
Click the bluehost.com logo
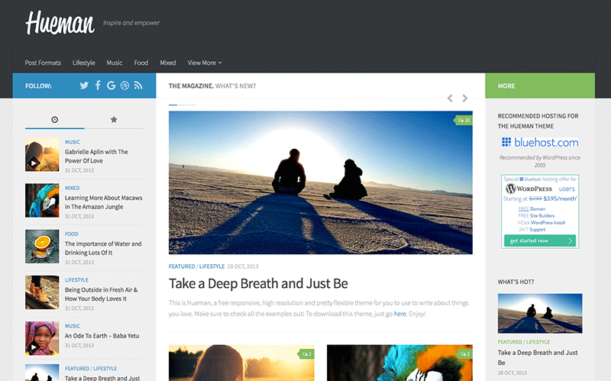[540, 142]
